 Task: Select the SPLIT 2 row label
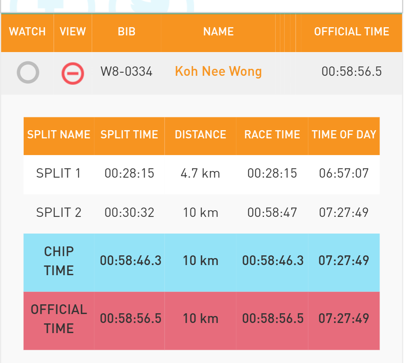(x=59, y=213)
